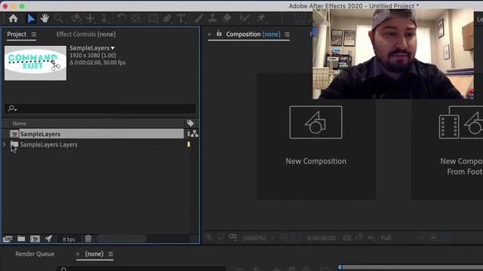
Task: Close the (none) timeline tab
Action: [x=78, y=254]
